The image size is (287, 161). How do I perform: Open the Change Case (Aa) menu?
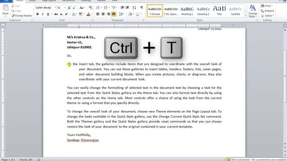pyautogui.click(x=82, y=8)
